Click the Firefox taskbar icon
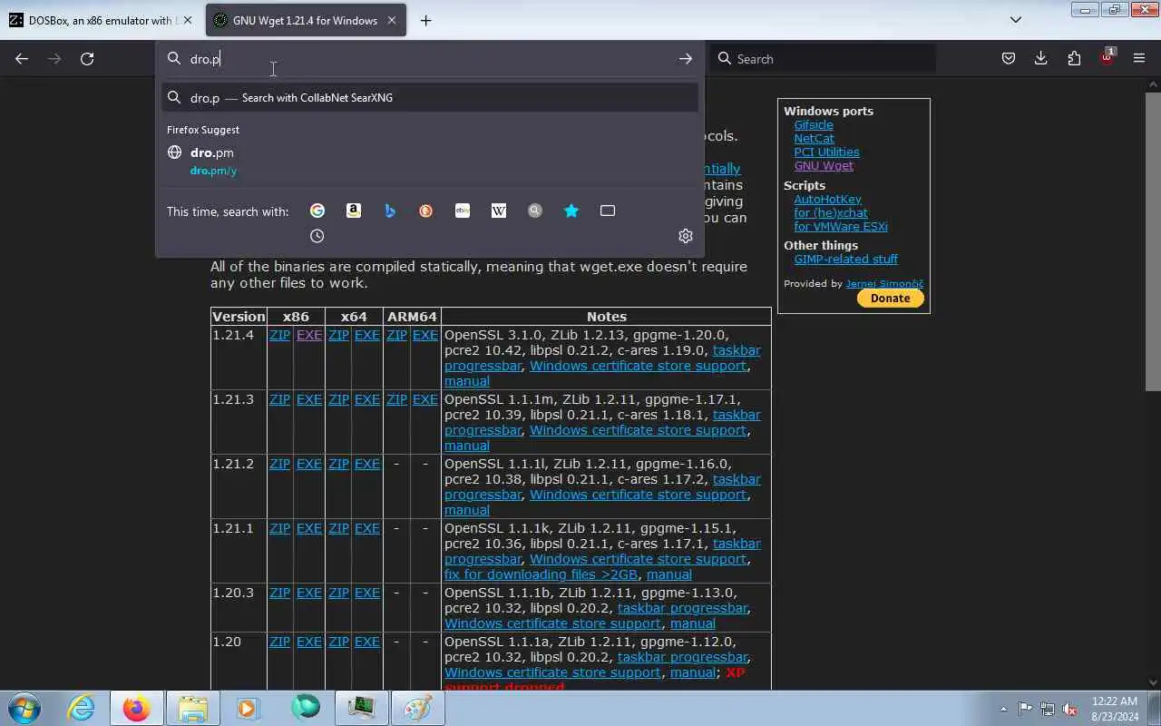The image size is (1161, 726). pos(137,708)
